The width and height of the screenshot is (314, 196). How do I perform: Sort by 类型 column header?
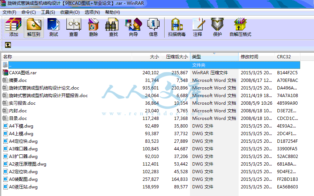(214, 57)
